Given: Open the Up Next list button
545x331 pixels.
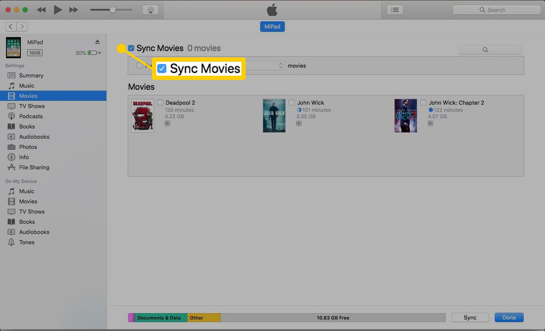Looking at the screenshot, I should (395, 10).
